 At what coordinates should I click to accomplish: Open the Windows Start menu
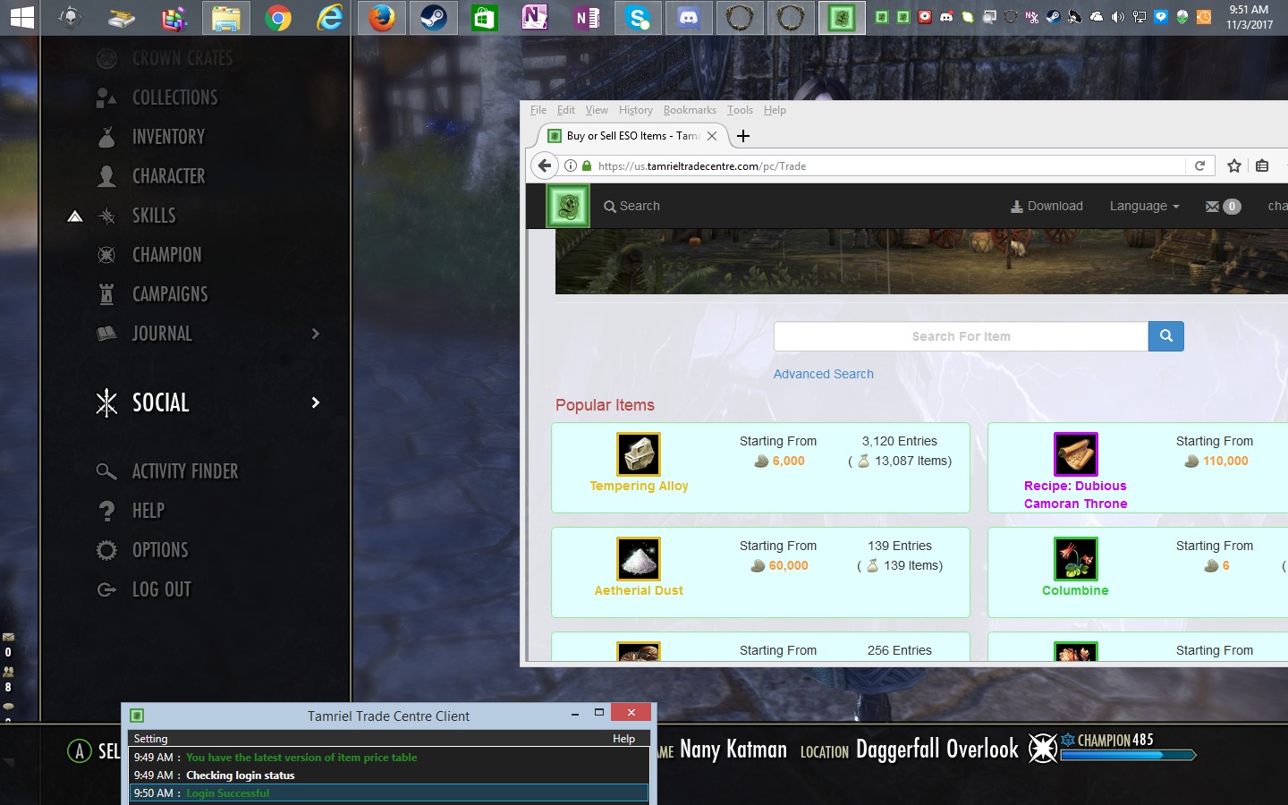21,18
